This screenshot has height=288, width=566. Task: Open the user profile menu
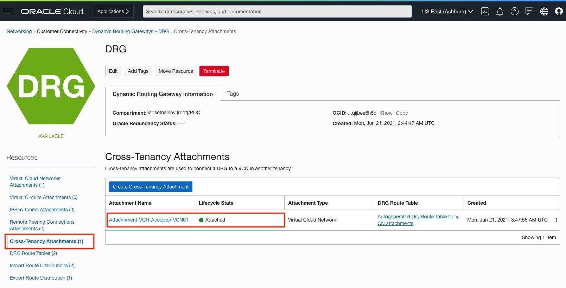tap(559, 12)
